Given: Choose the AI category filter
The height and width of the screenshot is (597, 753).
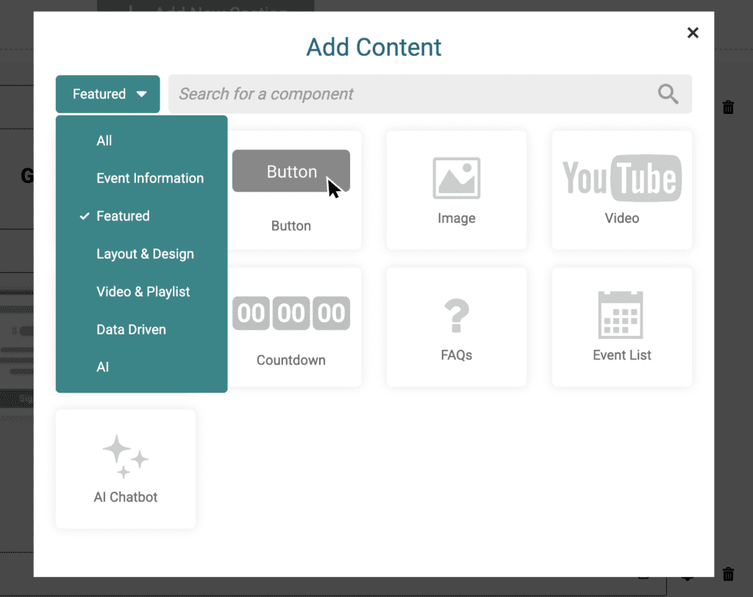Looking at the screenshot, I should pos(103,367).
